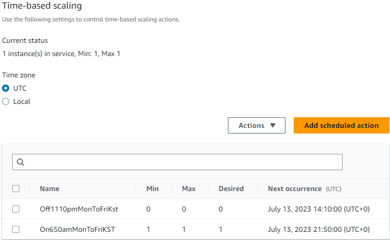Click the Max column header
Screen dimensions: 390x240
pyautogui.click(x=189, y=189)
